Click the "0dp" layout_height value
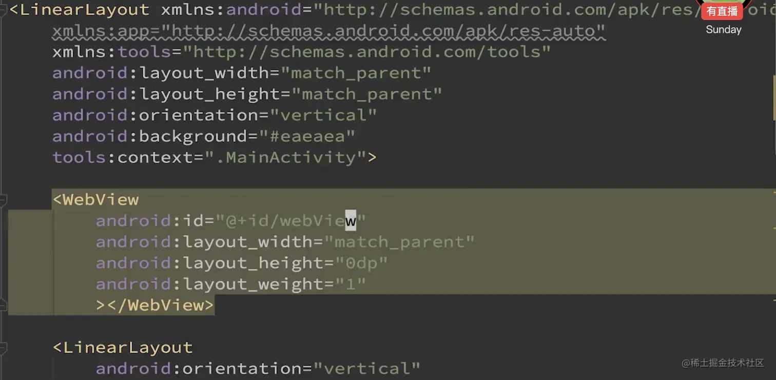776x380 pixels. [361, 263]
